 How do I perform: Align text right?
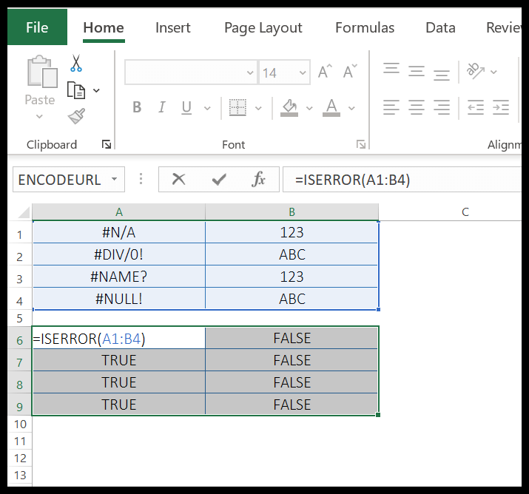coord(441,107)
